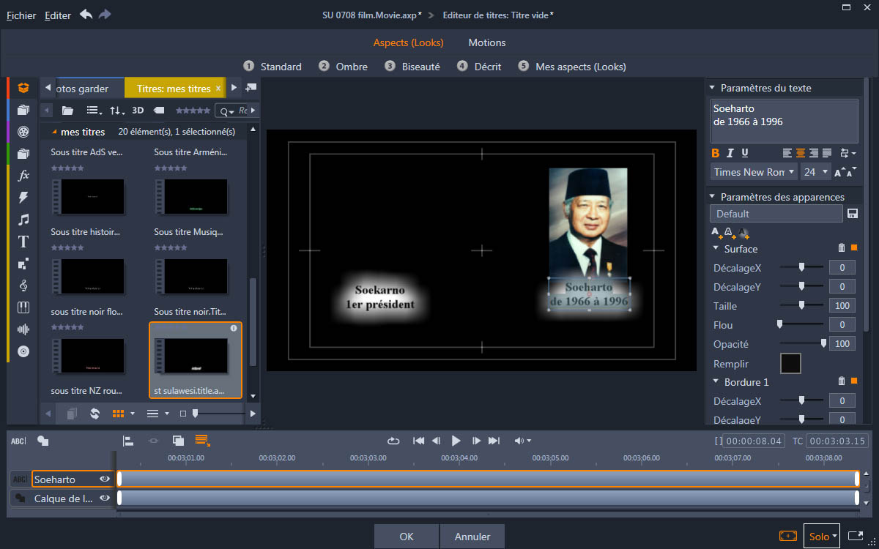879x549 pixels.
Task: Open the Effects fx sidebar icon
Action: tap(23, 176)
